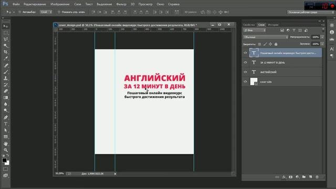Select the Magic Wand tool
Image resolution: width=336 pixels, height=189 pixels.
(x=6, y=46)
